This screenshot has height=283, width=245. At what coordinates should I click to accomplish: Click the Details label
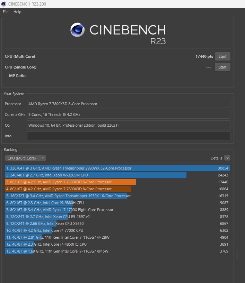216,158
